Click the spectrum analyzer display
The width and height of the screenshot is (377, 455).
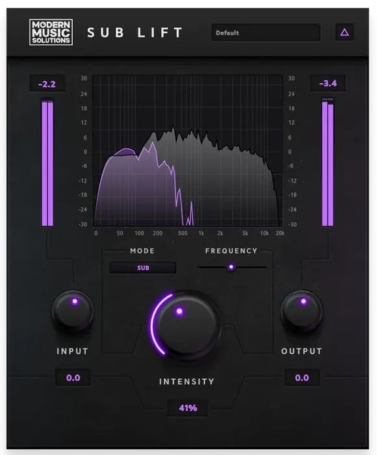click(x=187, y=151)
